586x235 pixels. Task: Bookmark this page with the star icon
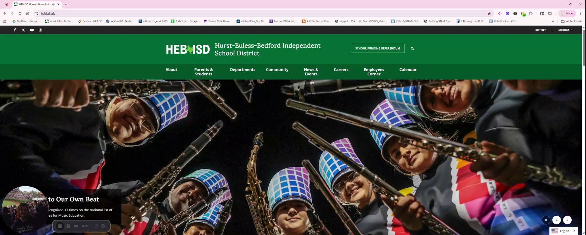click(489, 13)
